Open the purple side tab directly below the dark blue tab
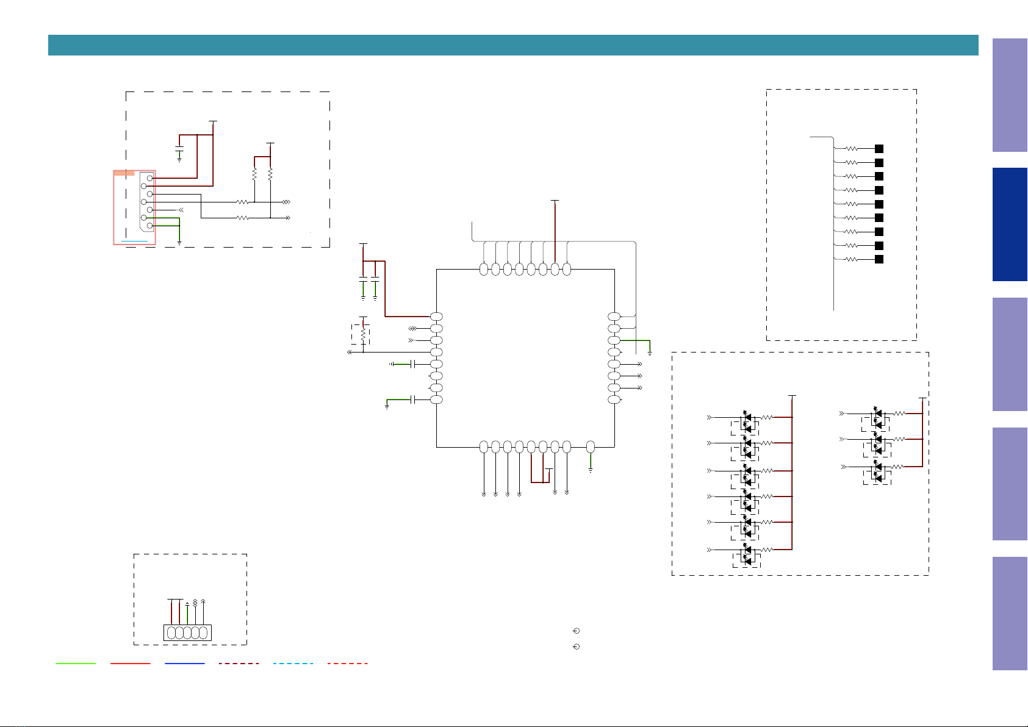Image resolution: width=1028 pixels, height=727 pixels. pyautogui.click(x=1010, y=354)
